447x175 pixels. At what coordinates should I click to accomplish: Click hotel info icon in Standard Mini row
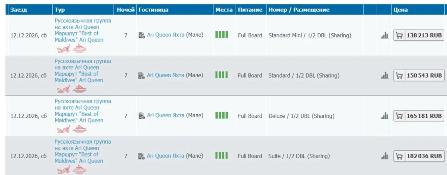[x=142, y=35]
